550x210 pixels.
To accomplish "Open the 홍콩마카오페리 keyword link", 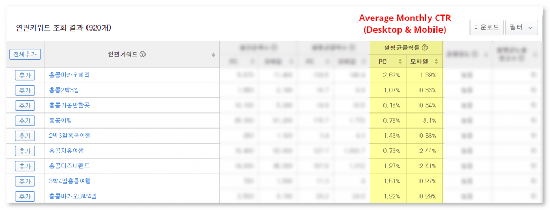I will pyautogui.click(x=69, y=75).
